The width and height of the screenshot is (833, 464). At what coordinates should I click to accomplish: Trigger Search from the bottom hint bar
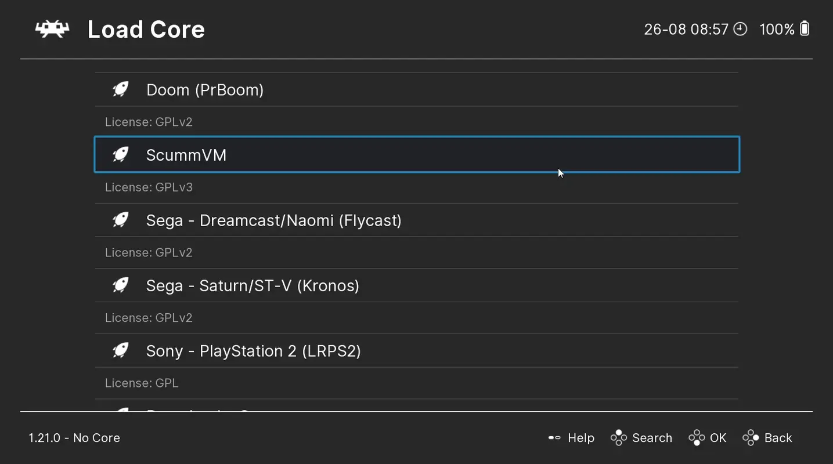coord(652,437)
